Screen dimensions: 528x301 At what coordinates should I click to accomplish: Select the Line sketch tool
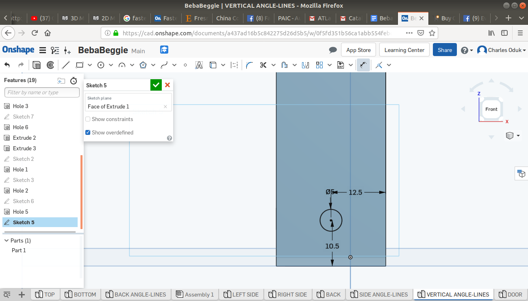click(x=66, y=65)
